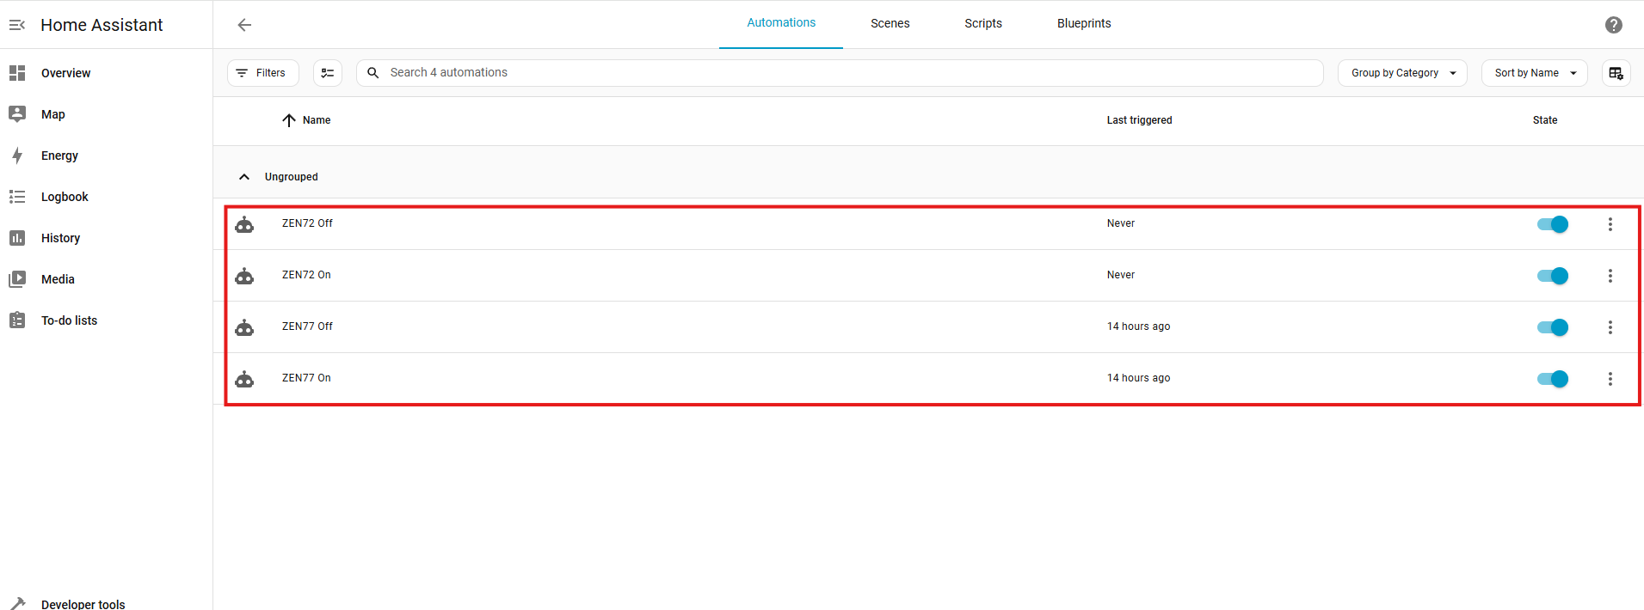This screenshot has width=1644, height=610.
Task: Switch to the Automations tab
Action: (781, 23)
